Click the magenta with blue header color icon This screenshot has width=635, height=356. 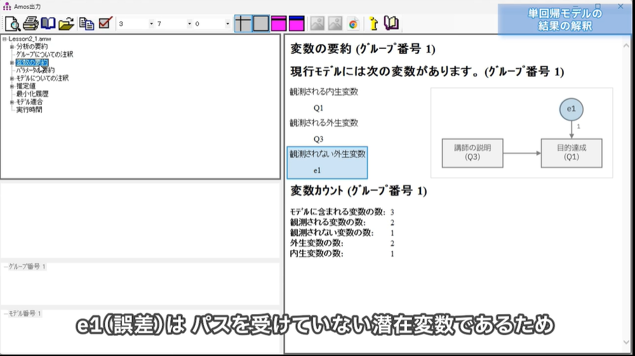click(x=297, y=23)
